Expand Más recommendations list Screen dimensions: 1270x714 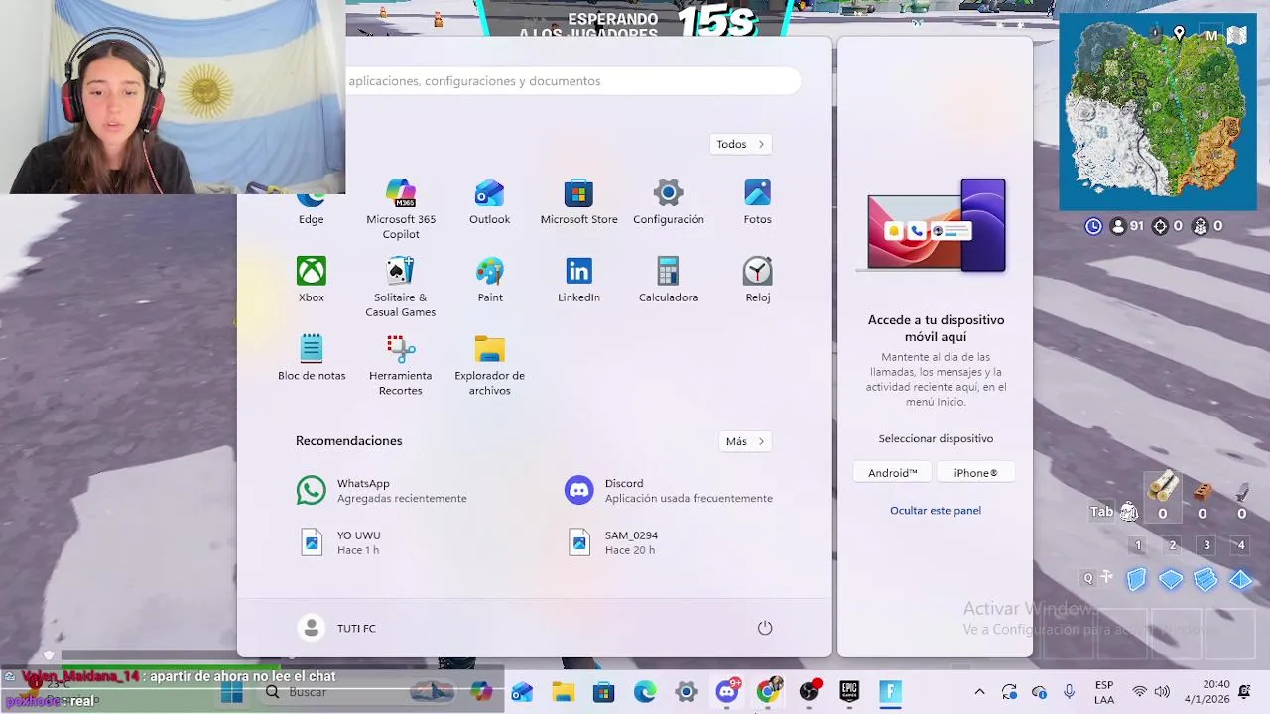click(x=745, y=441)
